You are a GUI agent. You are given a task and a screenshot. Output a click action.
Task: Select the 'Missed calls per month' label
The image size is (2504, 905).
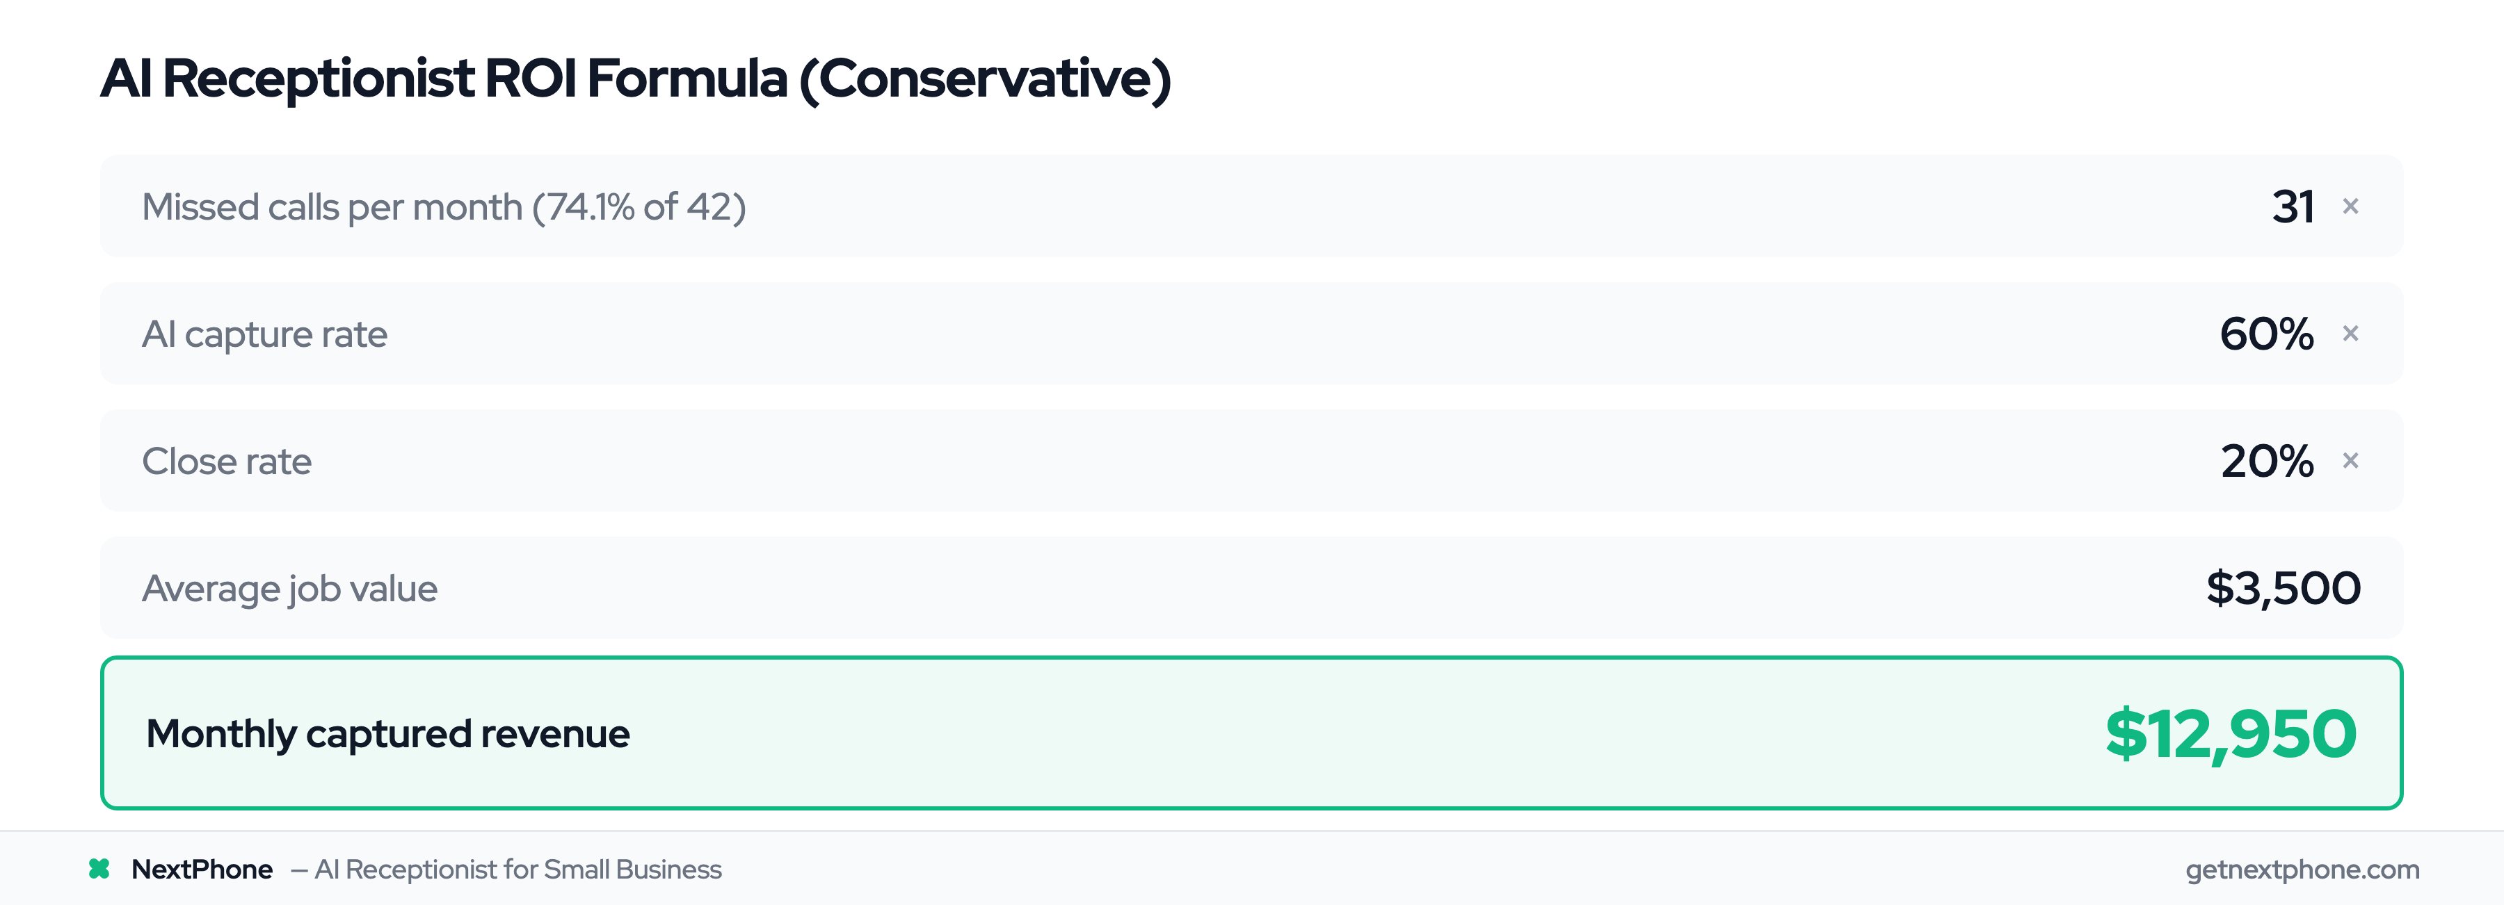click(332, 207)
